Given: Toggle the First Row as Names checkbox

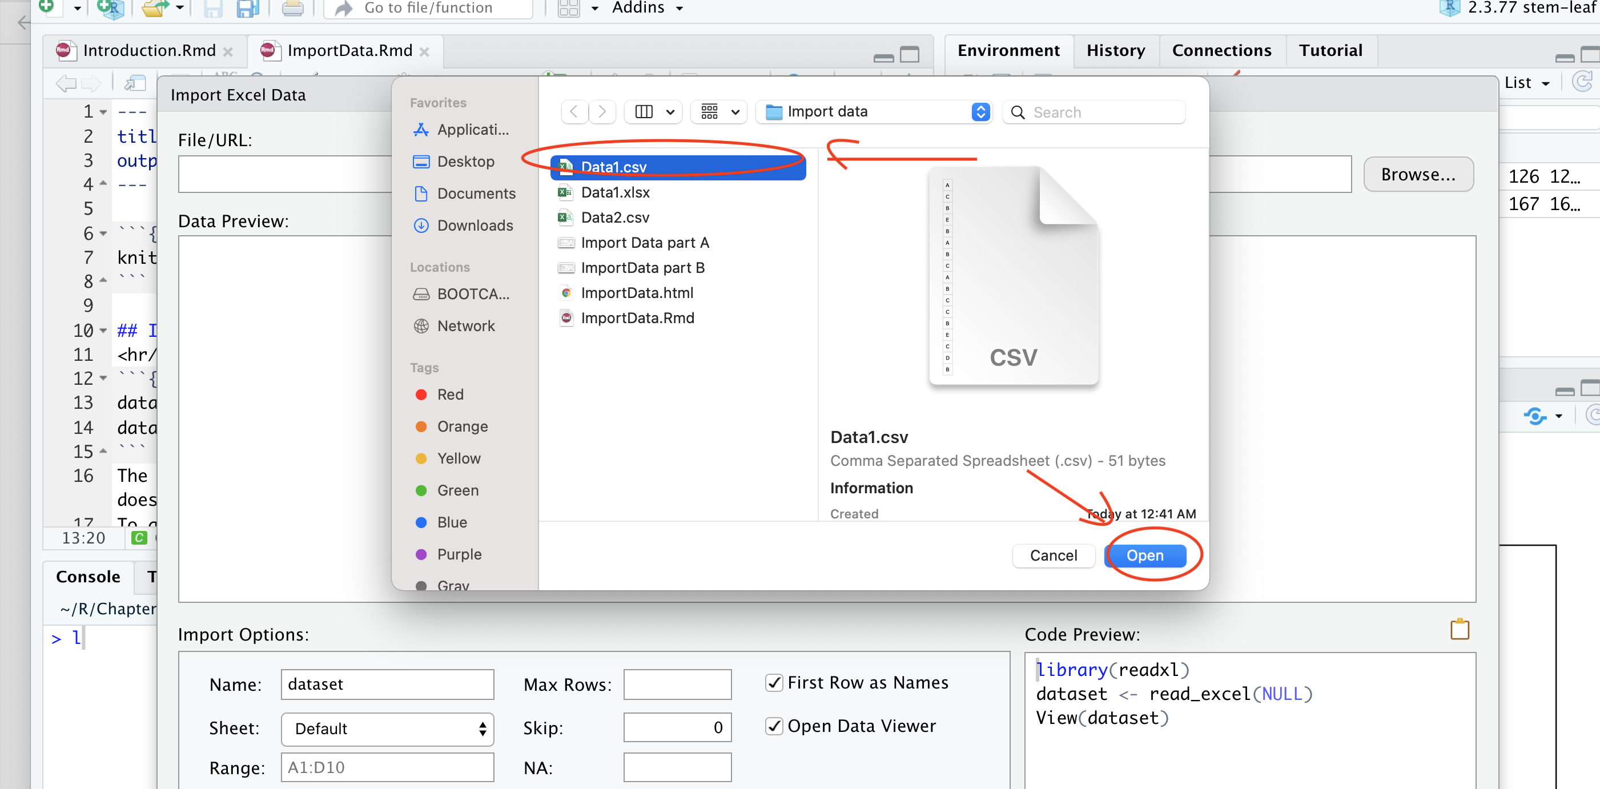Looking at the screenshot, I should coord(773,683).
